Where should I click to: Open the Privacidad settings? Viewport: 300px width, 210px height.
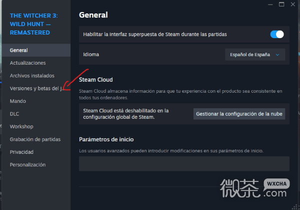point(21,152)
